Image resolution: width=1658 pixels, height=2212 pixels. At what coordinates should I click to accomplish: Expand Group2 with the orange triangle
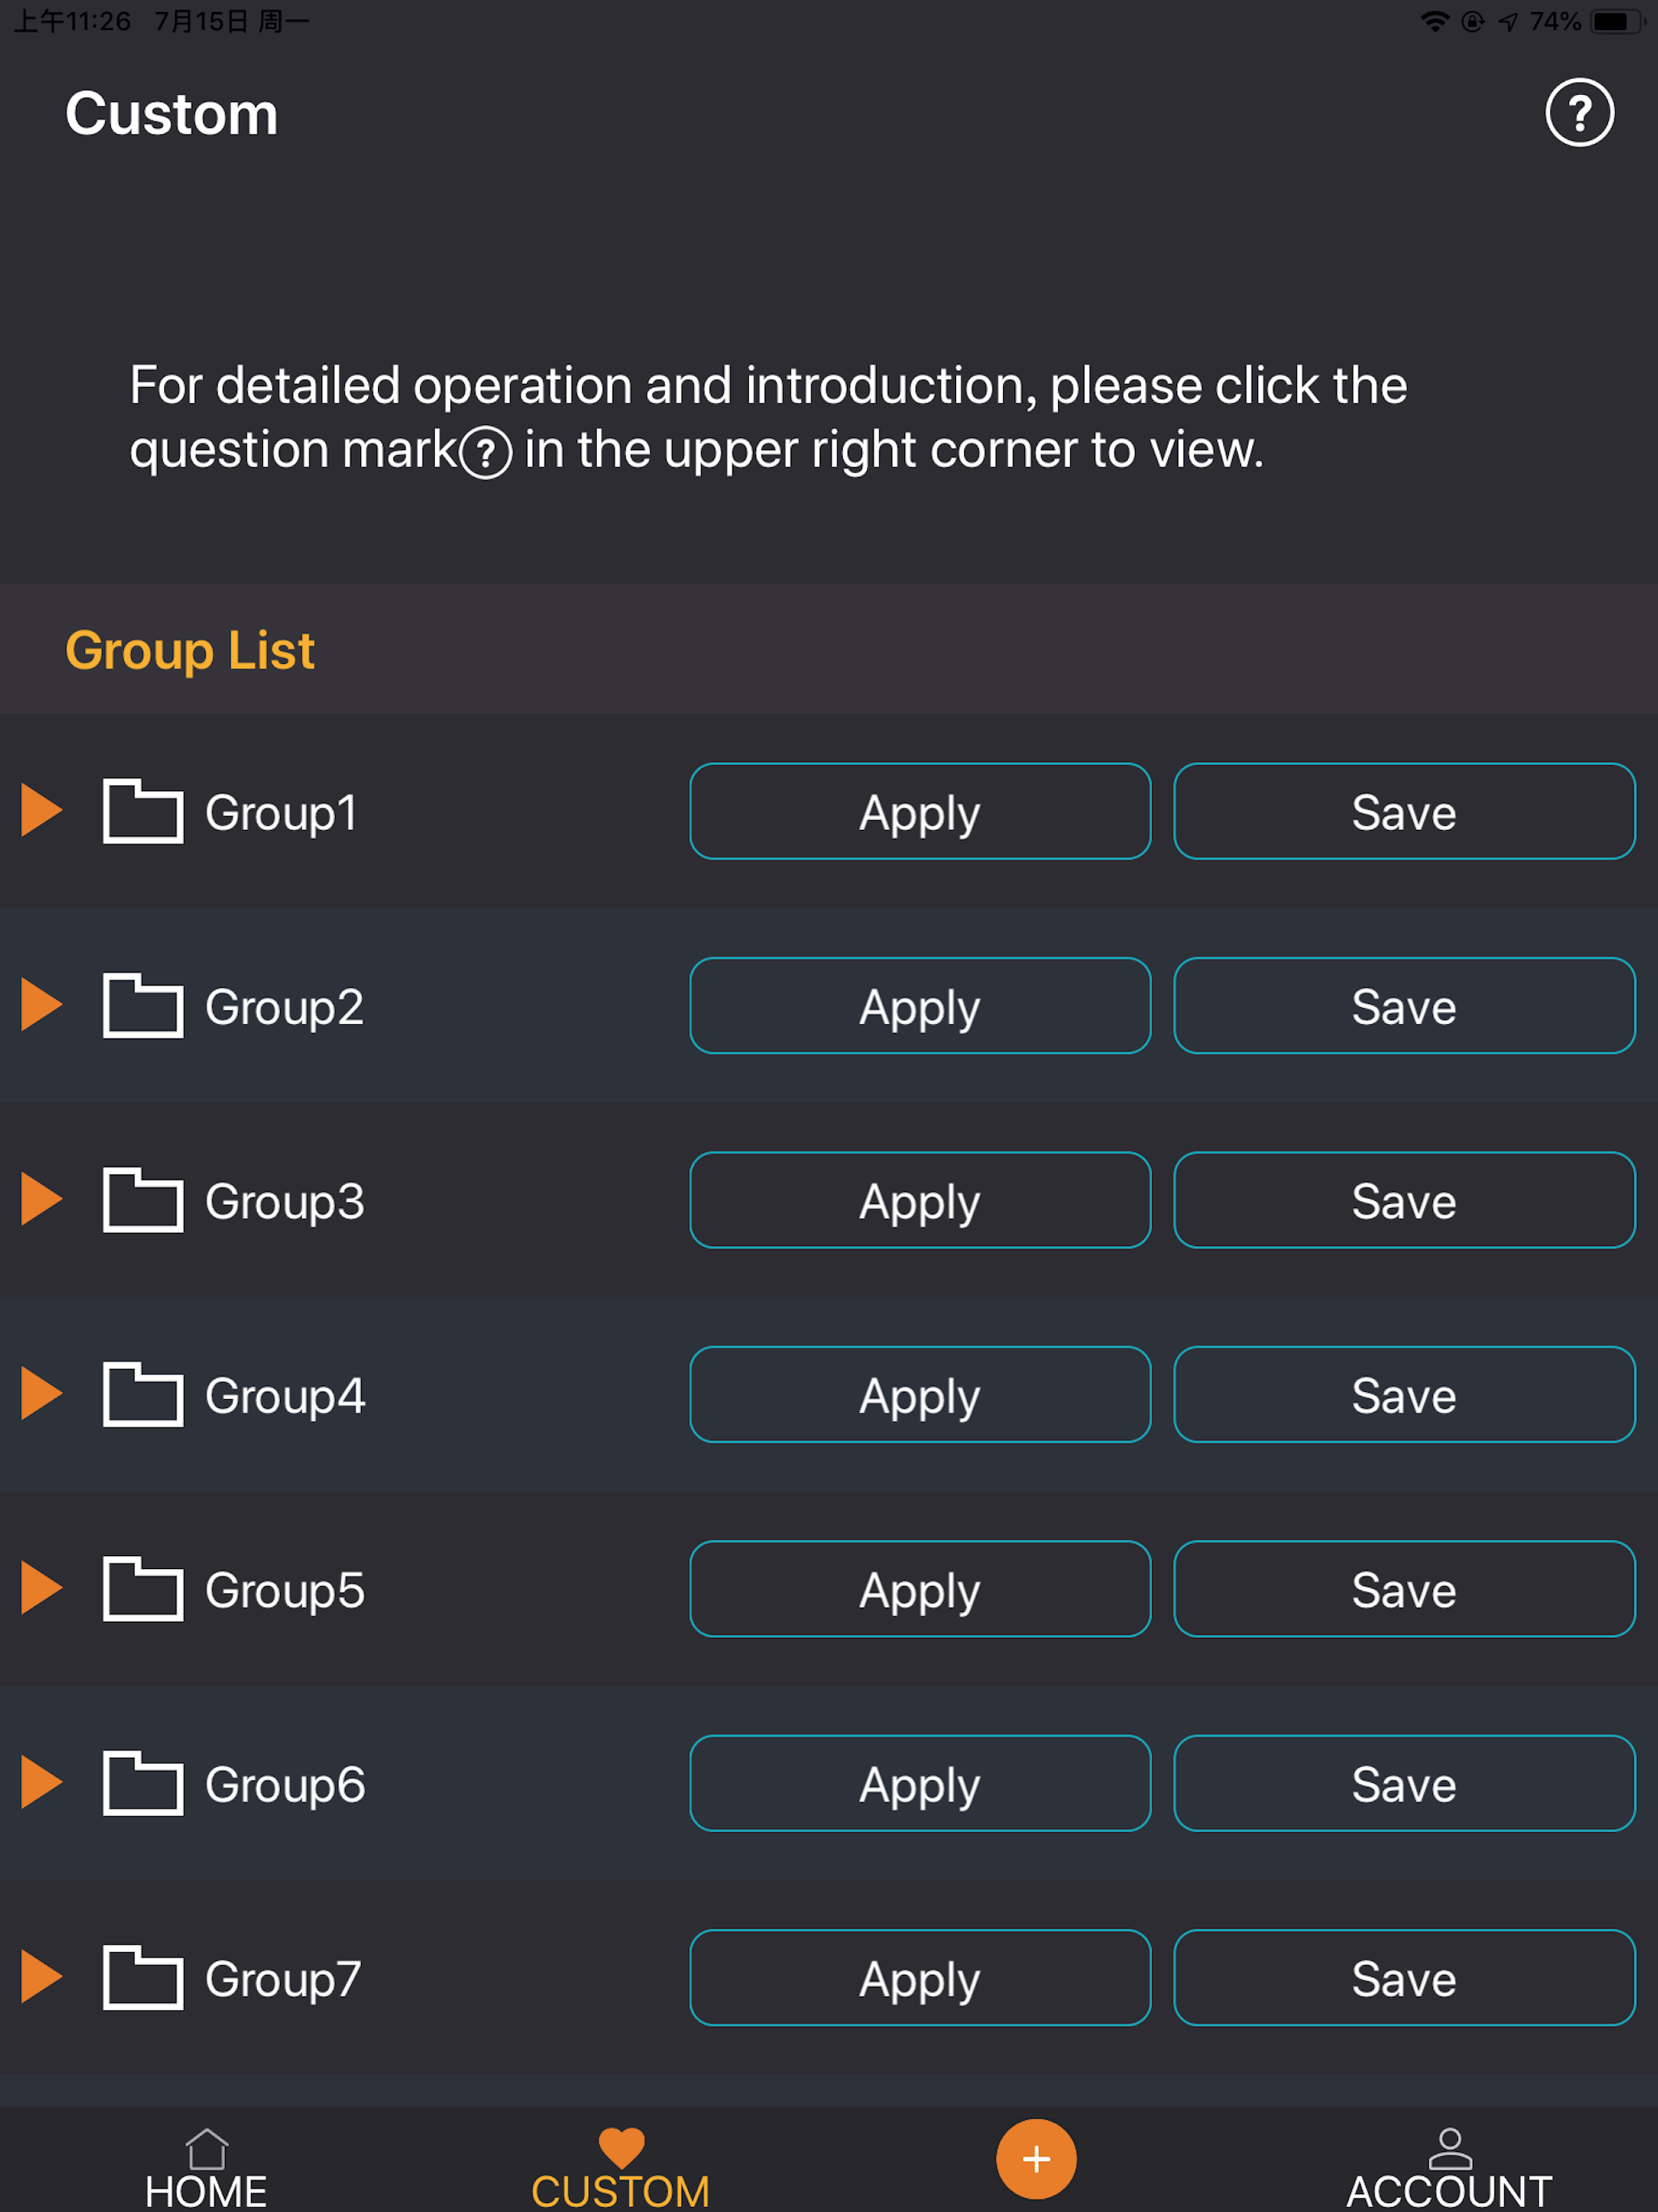[x=42, y=1004]
